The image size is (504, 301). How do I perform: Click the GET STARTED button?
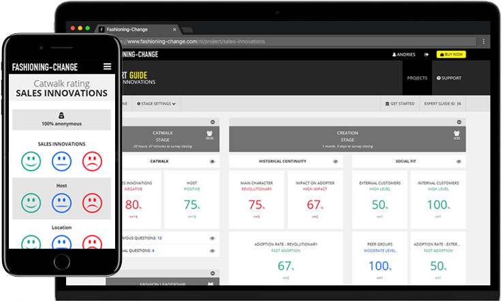pyautogui.click(x=400, y=104)
